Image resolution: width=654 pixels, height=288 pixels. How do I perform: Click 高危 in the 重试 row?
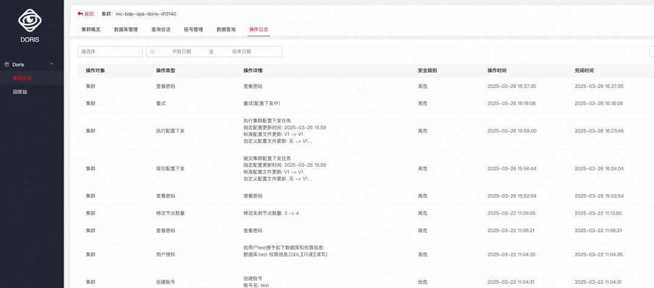click(x=423, y=103)
